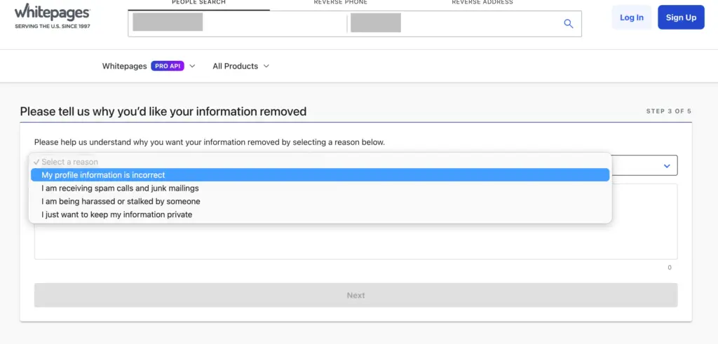This screenshot has width=718, height=344.
Task: Click the Whitepages logo
Action: 52,17
